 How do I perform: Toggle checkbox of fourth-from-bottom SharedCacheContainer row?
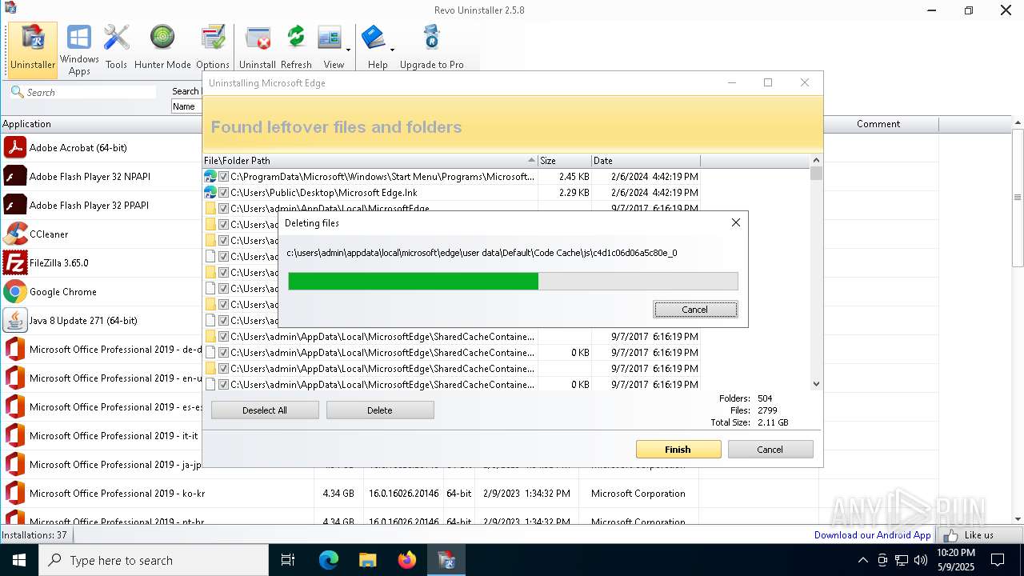(x=224, y=337)
